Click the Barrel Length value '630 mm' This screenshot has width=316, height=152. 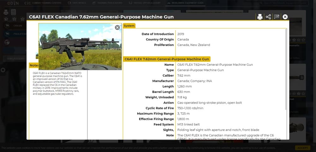(184, 92)
